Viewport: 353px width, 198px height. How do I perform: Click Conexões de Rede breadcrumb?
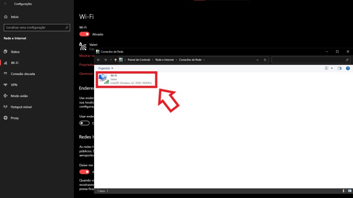190,60
